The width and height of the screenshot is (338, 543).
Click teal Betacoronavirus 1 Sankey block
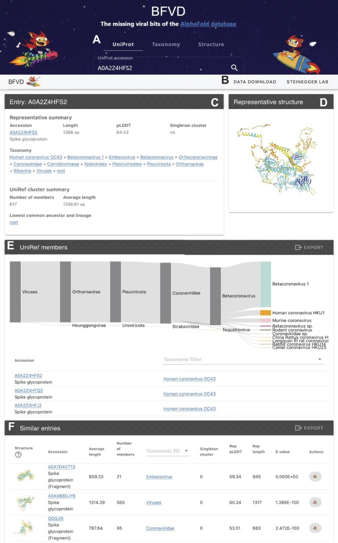265,285
